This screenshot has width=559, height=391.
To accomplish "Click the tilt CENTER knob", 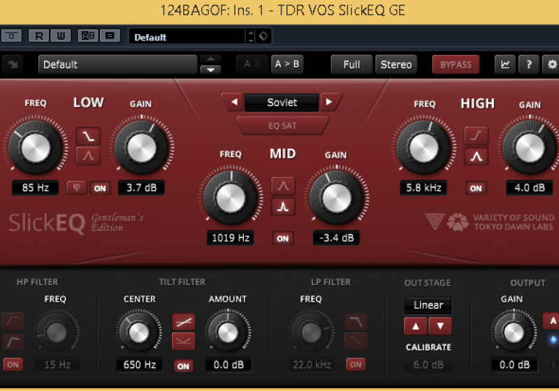I will 139,332.
